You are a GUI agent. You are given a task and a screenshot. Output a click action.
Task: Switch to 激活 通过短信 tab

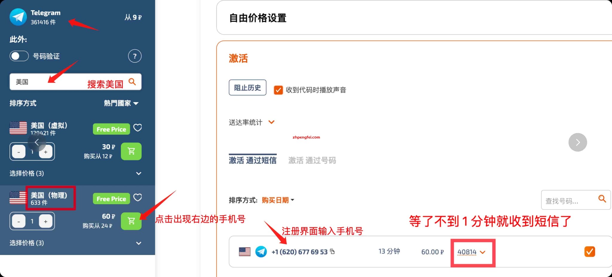(253, 160)
